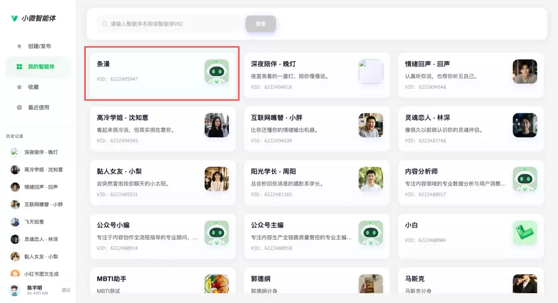Screen dimensions: 558x303
Task: Click robot icon on 公众号主编 card
Action: (x=371, y=233)
